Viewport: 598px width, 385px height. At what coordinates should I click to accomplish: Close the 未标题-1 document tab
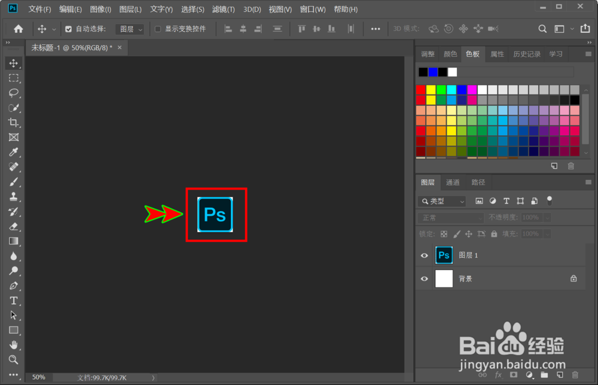(x=120, y=47)
